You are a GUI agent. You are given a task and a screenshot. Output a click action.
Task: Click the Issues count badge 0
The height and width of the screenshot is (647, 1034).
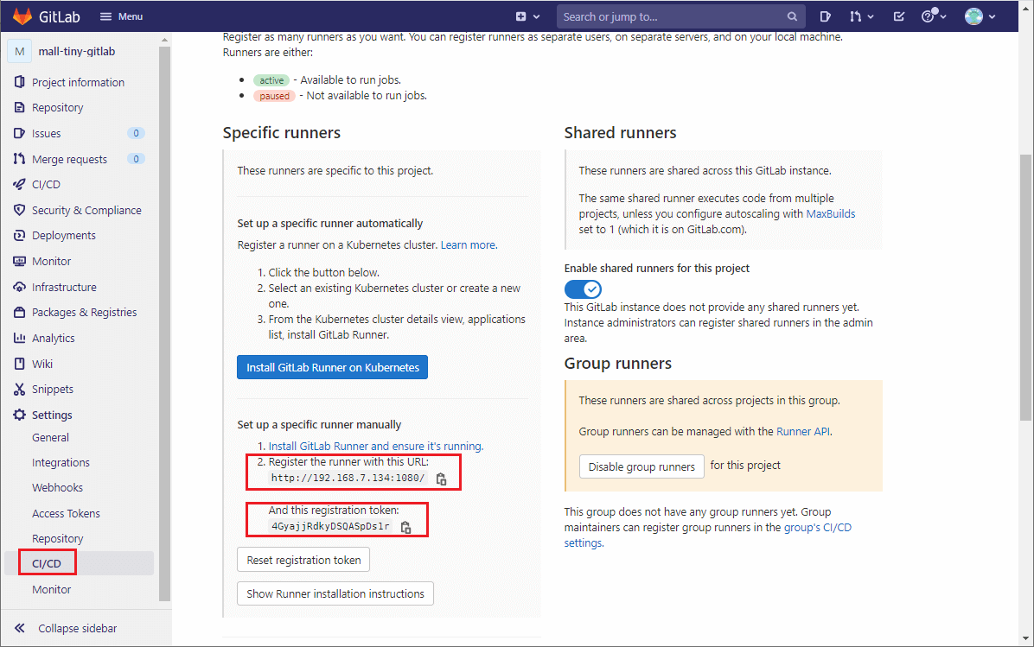[136, 133]
